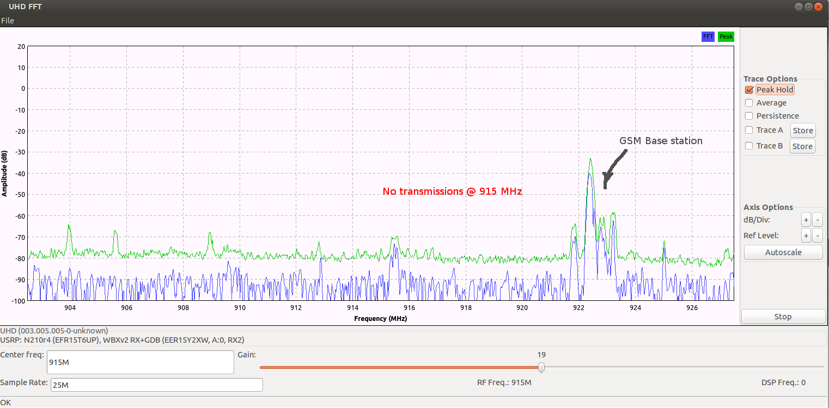
Task: Click the Amplitude (dB) axis label
Action: tap(4, 173)
